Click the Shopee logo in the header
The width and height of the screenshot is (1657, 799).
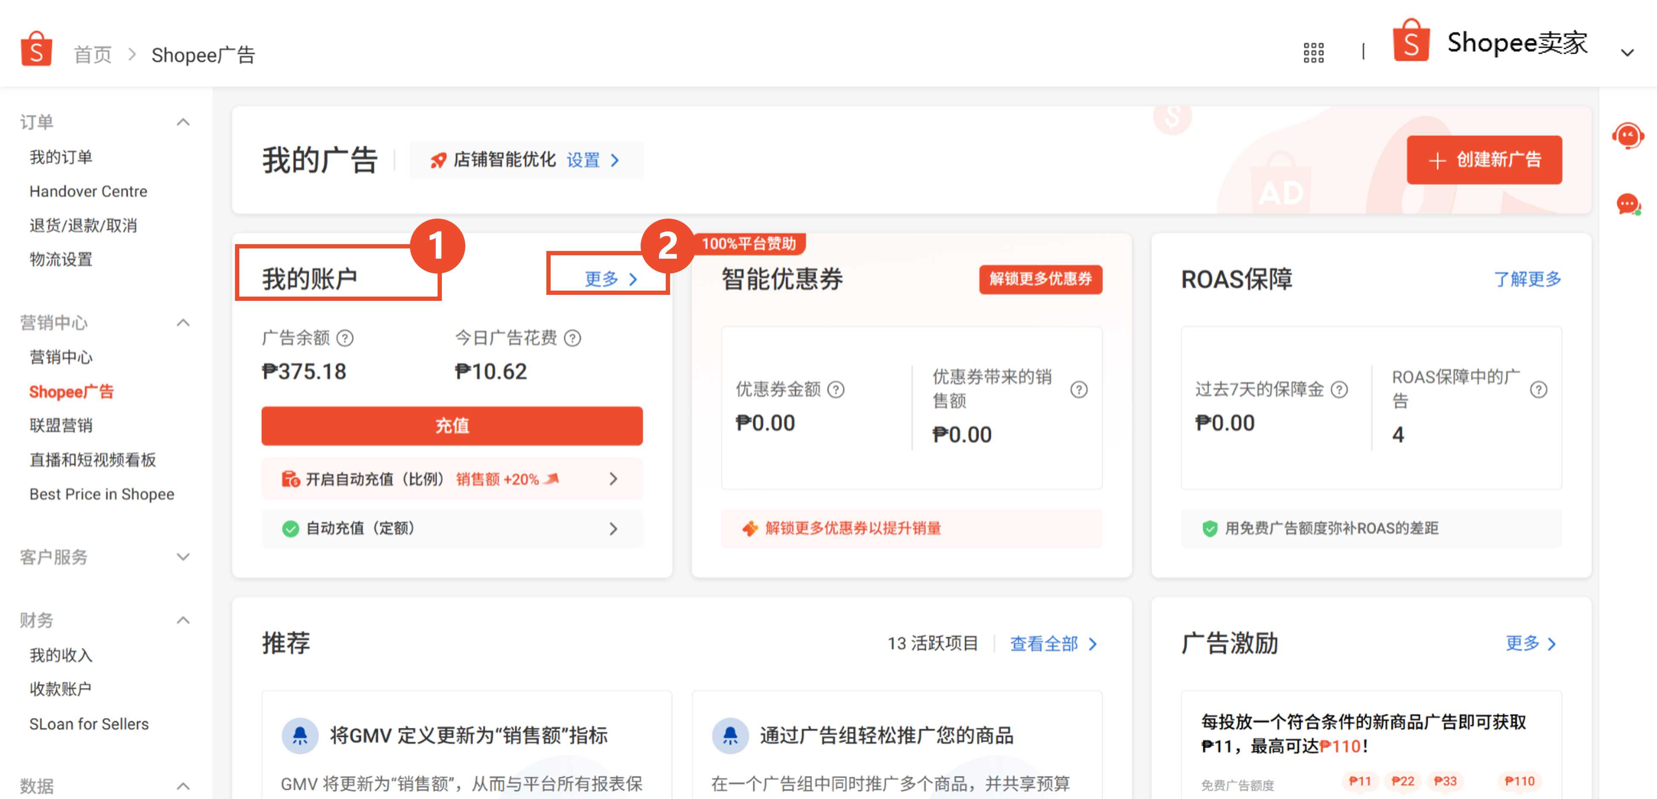36,48
